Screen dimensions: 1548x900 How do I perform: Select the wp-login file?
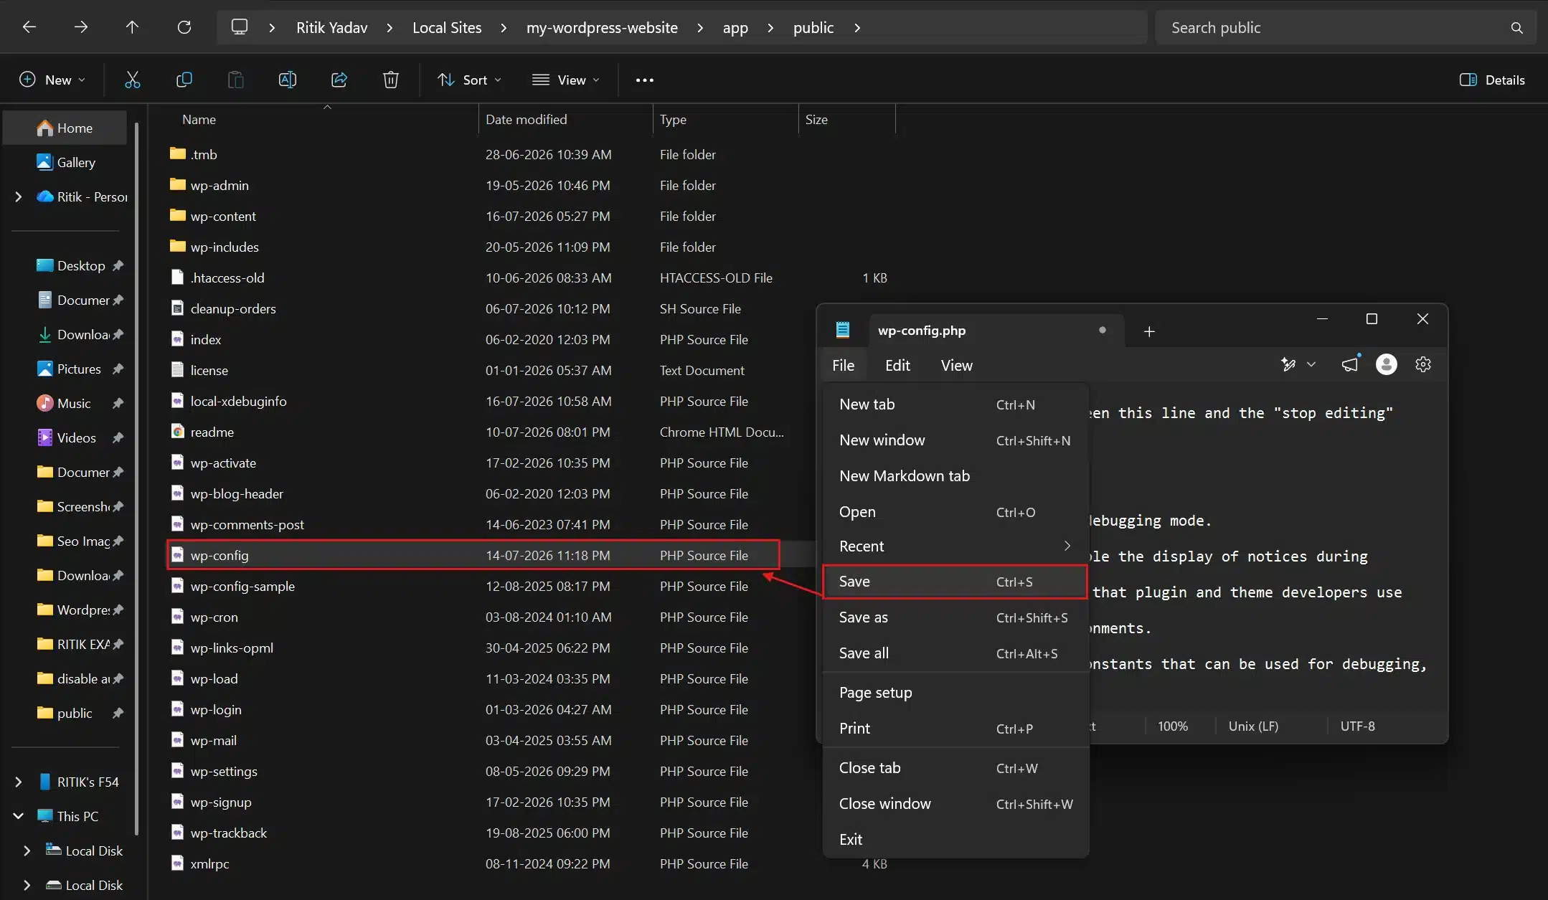(216, 709)
